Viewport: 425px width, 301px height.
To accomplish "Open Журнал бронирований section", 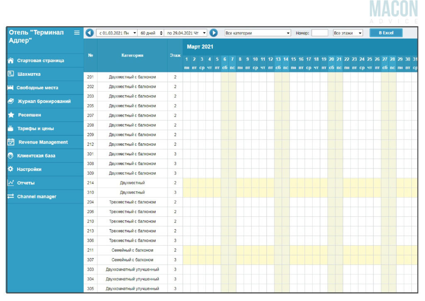I will pyautogui.click(x=45, y=101).
